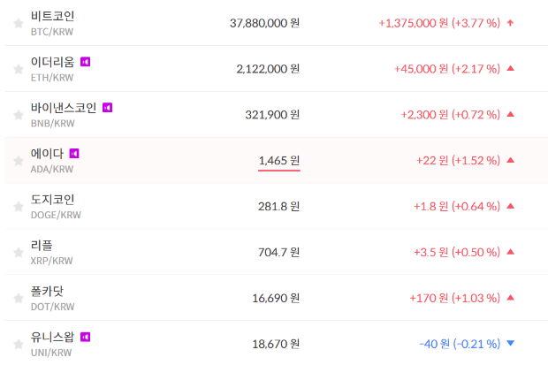Click the star icon beside ADA/KRW
The height and width of the screenshot is (365, 548).
click(x=19, y=161)
